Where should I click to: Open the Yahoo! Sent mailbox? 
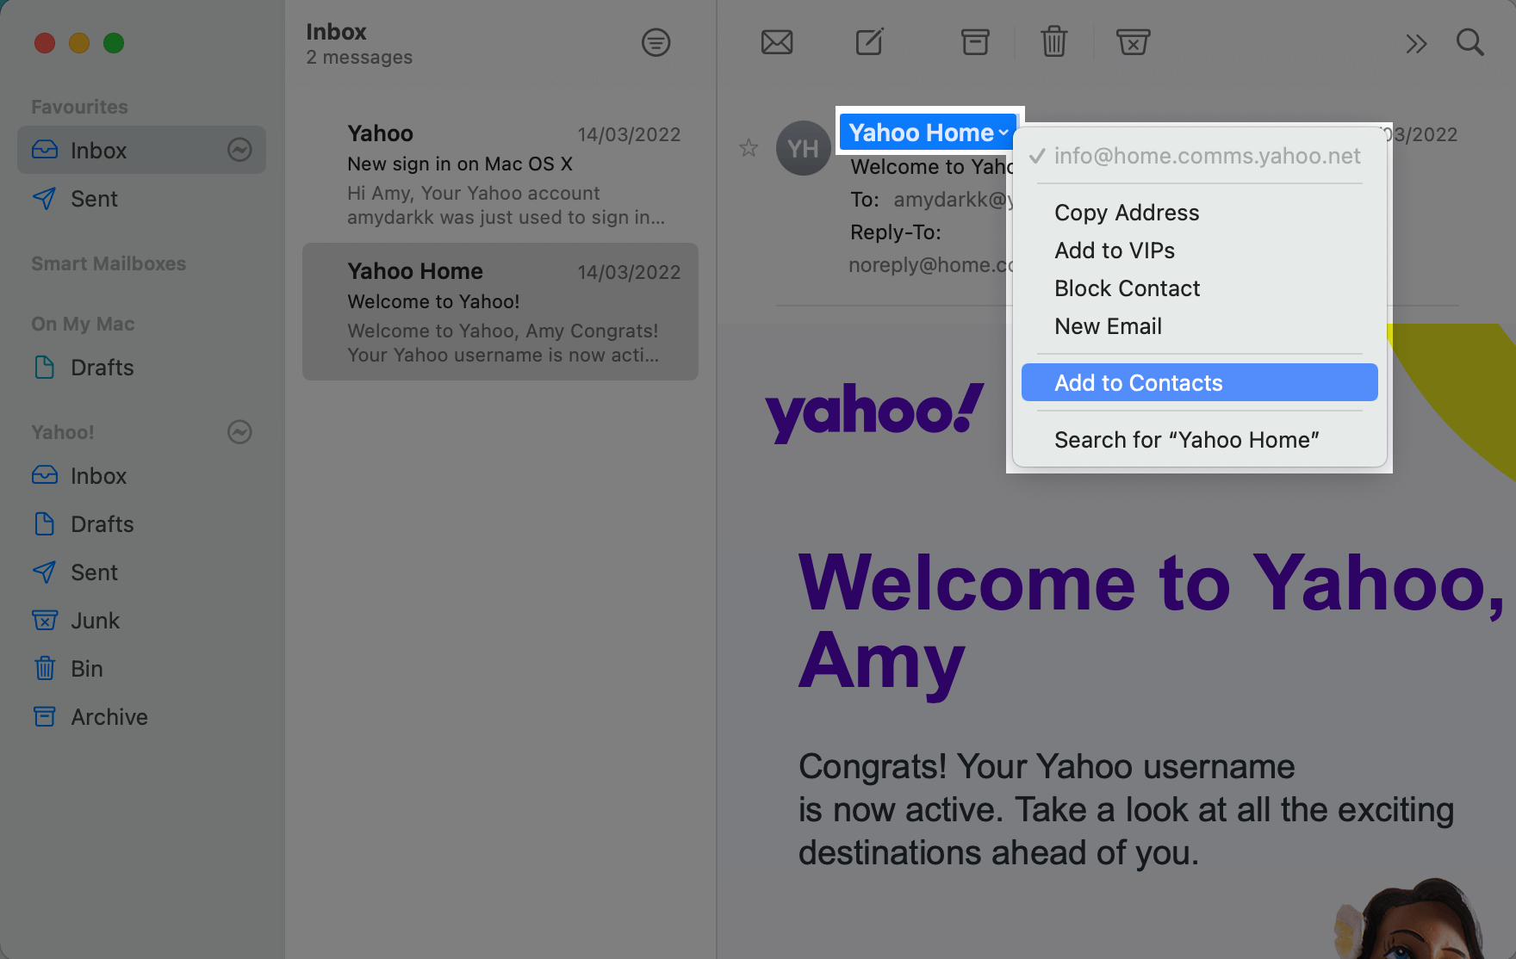point(141,572)
